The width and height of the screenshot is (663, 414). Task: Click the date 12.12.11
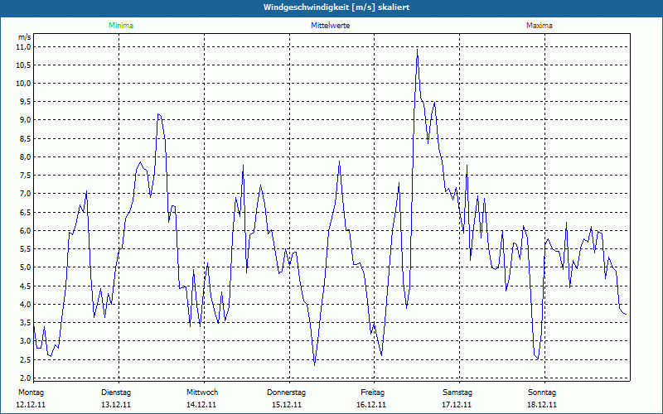pyautogui.click(x=31, y=405)
